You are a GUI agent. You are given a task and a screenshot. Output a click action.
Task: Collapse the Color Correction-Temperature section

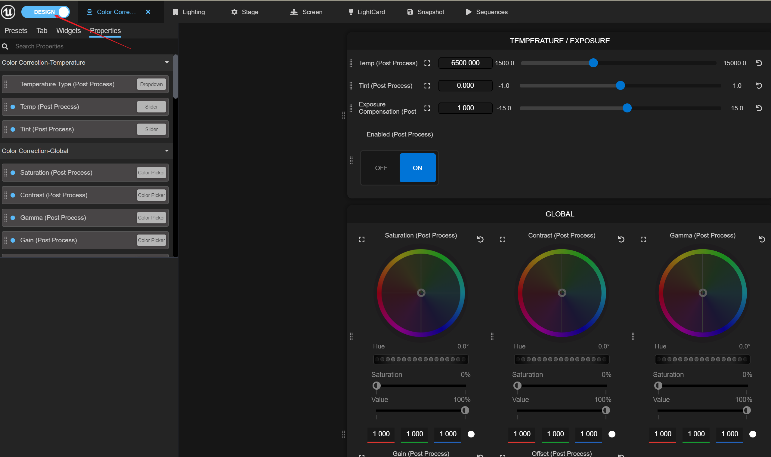pyautogui.click(x=167, y=63)
